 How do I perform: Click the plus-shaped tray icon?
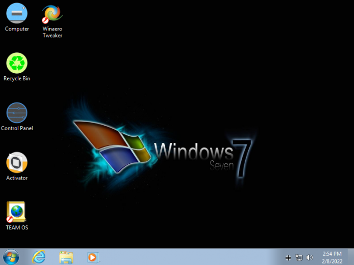[x=288, y=257]
